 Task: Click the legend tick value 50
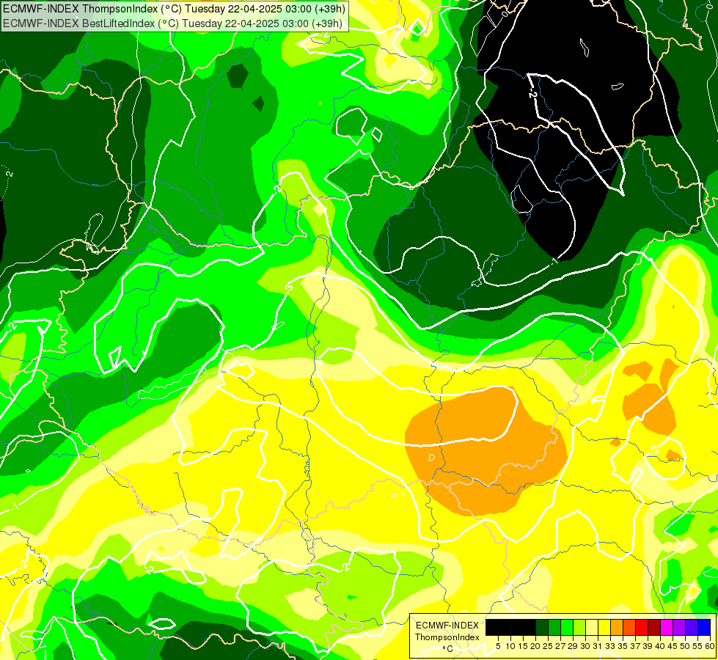[685, 646]
